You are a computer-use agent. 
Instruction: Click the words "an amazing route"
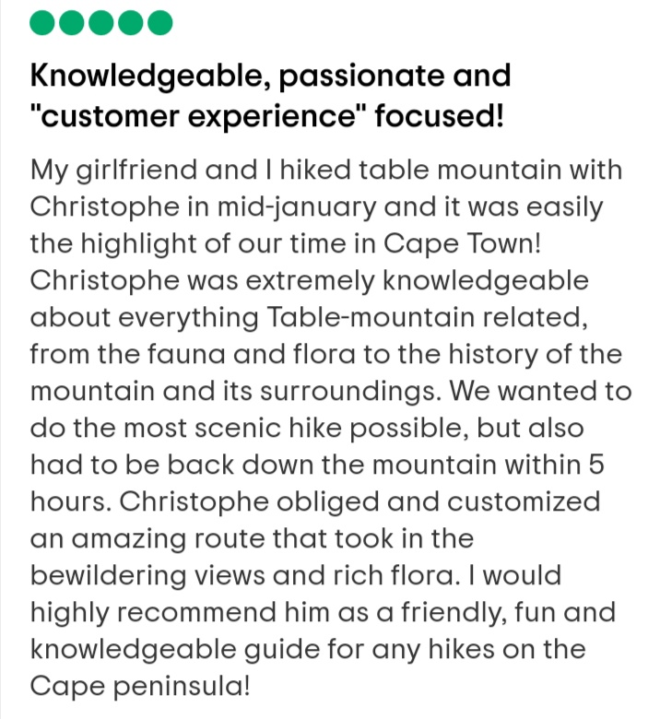coord(147,539)
